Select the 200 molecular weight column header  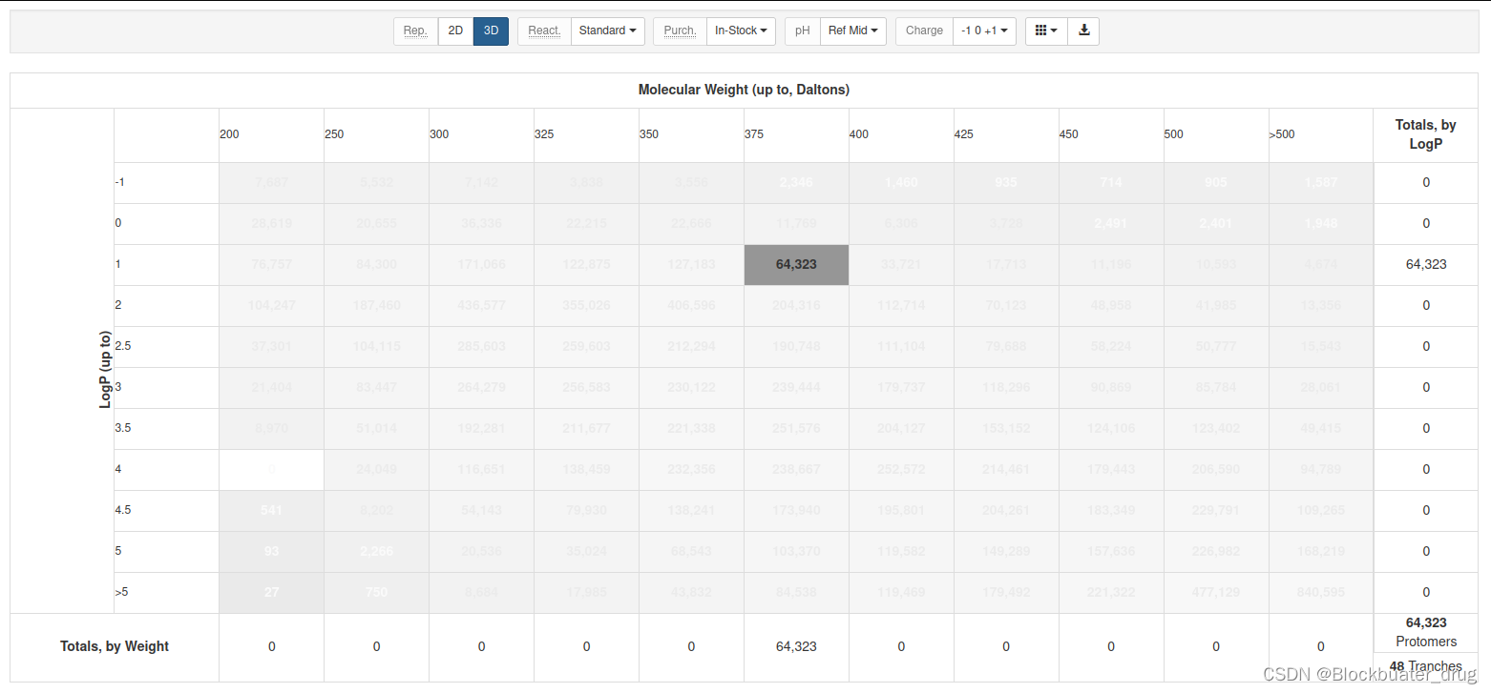pyautogui.click(x=271, y=134)
